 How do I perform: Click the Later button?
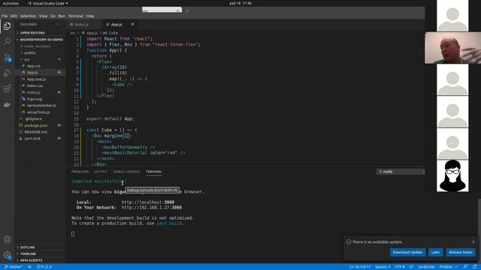(x=436, y=252)
